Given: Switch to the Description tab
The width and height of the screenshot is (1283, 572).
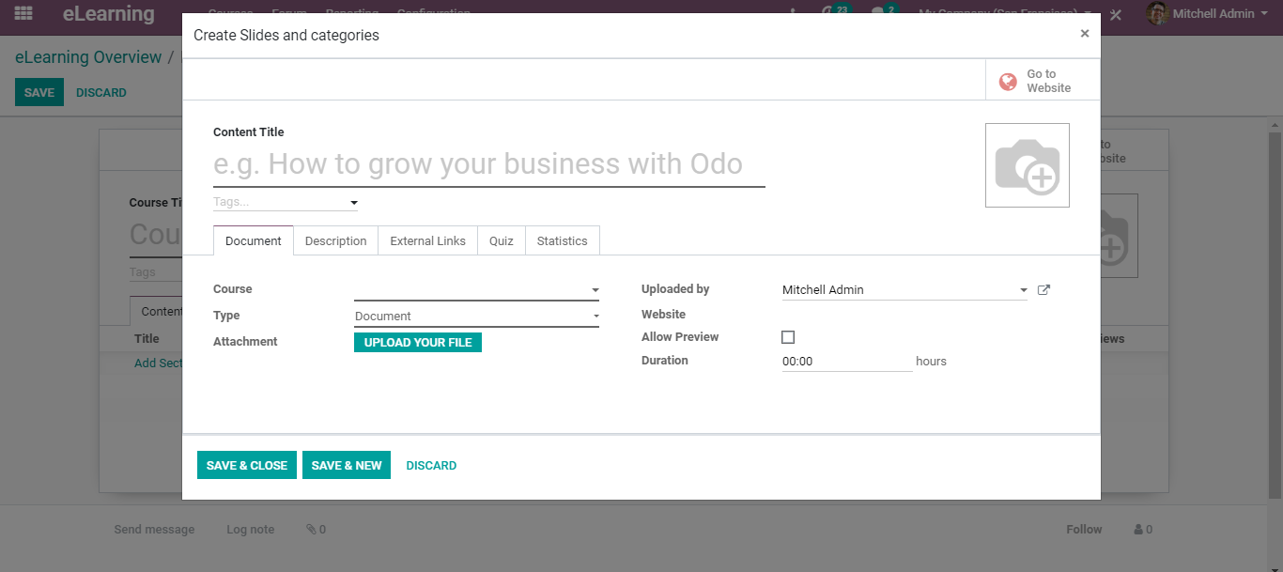Looking at the screenshot, I should [335, 240].
